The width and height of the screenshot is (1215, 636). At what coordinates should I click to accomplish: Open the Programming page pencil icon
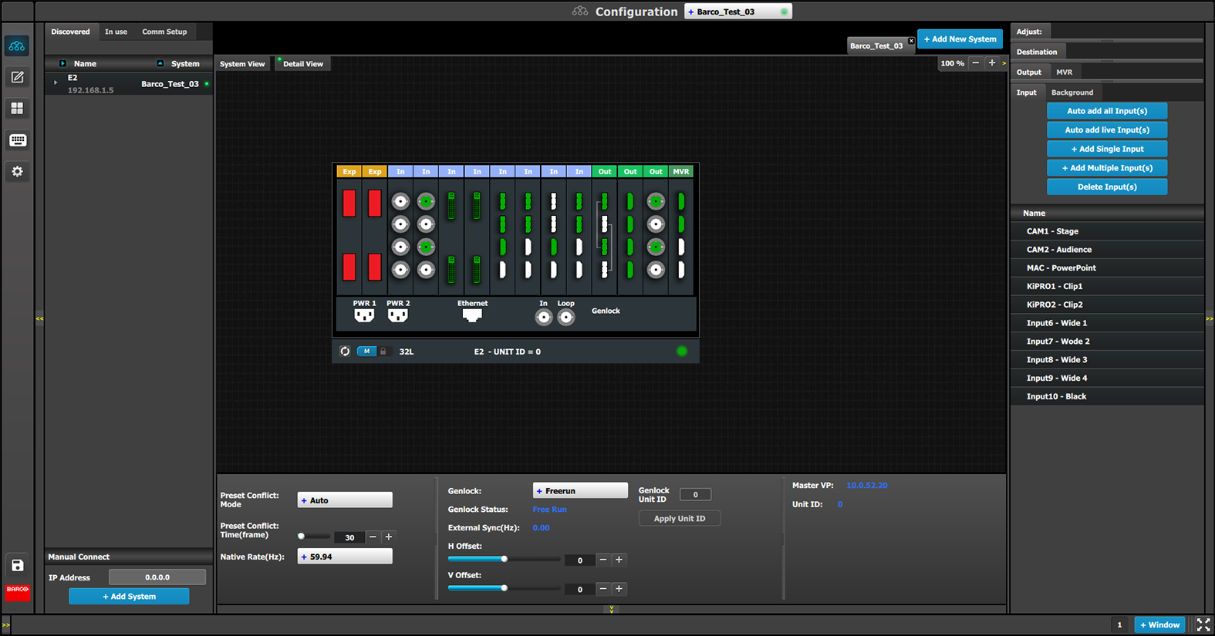[17, 77]
